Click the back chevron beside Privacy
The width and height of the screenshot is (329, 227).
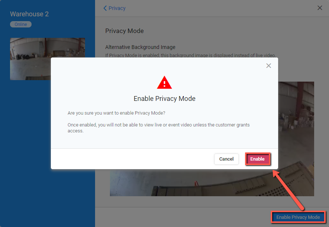point(105,8)
